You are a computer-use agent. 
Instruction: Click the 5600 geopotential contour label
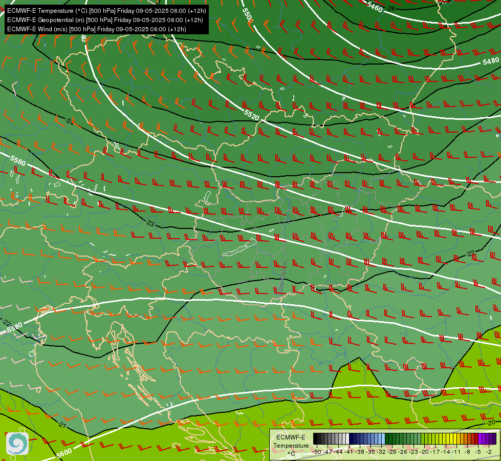click(x=64, y=453)
